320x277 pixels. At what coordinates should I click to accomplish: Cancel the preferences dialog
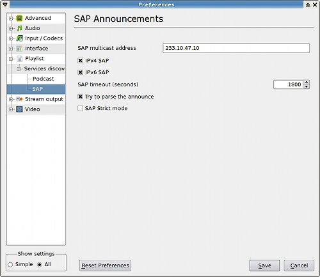(299, 265)
